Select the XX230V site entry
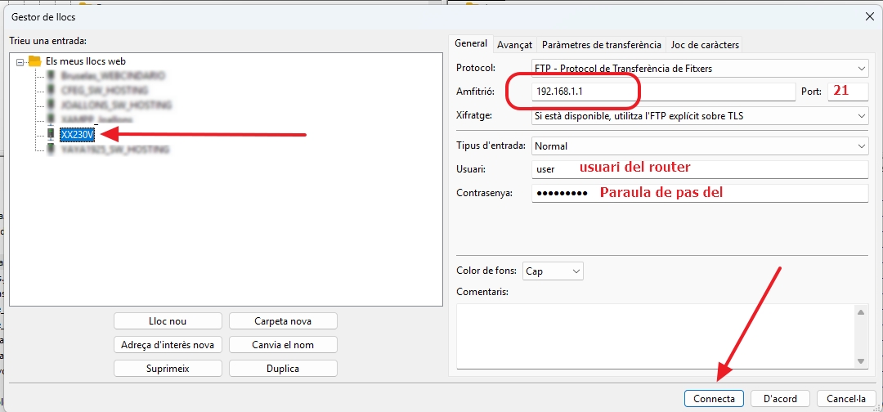Image resolution: width=883 pixels, height=412 pixels. click(x=77, y=135)
